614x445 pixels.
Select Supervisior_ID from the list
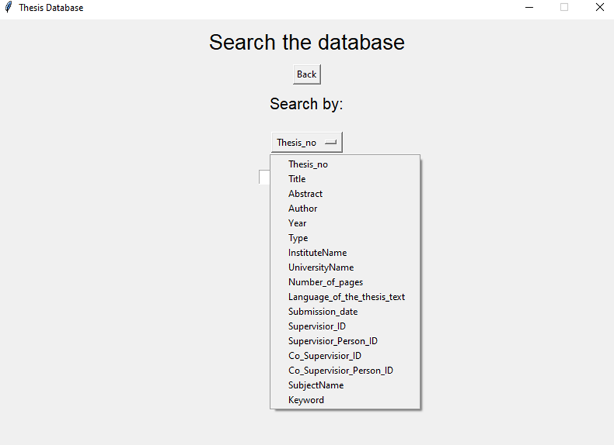point(316,326)
